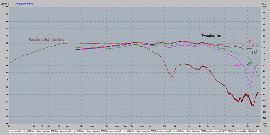Viewport: 270px width, 135px height.
Task: Select the c-box3_1m_015Grad legend entry
Action: click(88, 131)
